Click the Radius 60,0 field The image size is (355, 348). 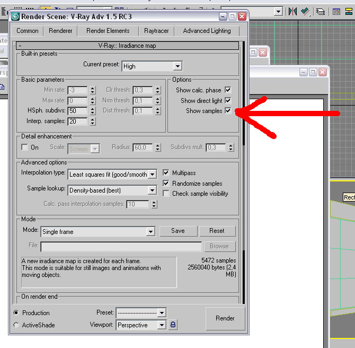[x=143, y=147]
